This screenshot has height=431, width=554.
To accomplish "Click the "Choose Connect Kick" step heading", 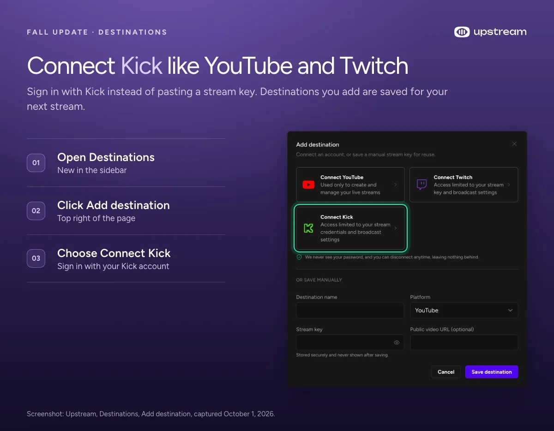I will pyautogui.click(x=114, y=253).
